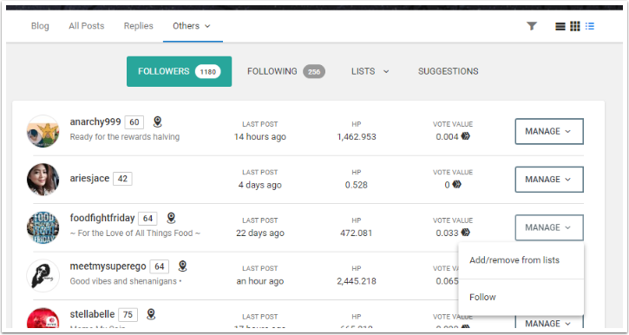This screenshot has width=629, height=335.
Task: Click location pin next to stellabelle
Action: pyautogui.click(x=151, y=314)
